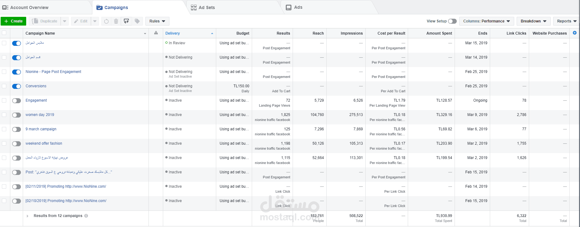This screenshot has height=227, width=580.
Task: Turn on the weekend offer fashion switch
Action: coord(17,144)
